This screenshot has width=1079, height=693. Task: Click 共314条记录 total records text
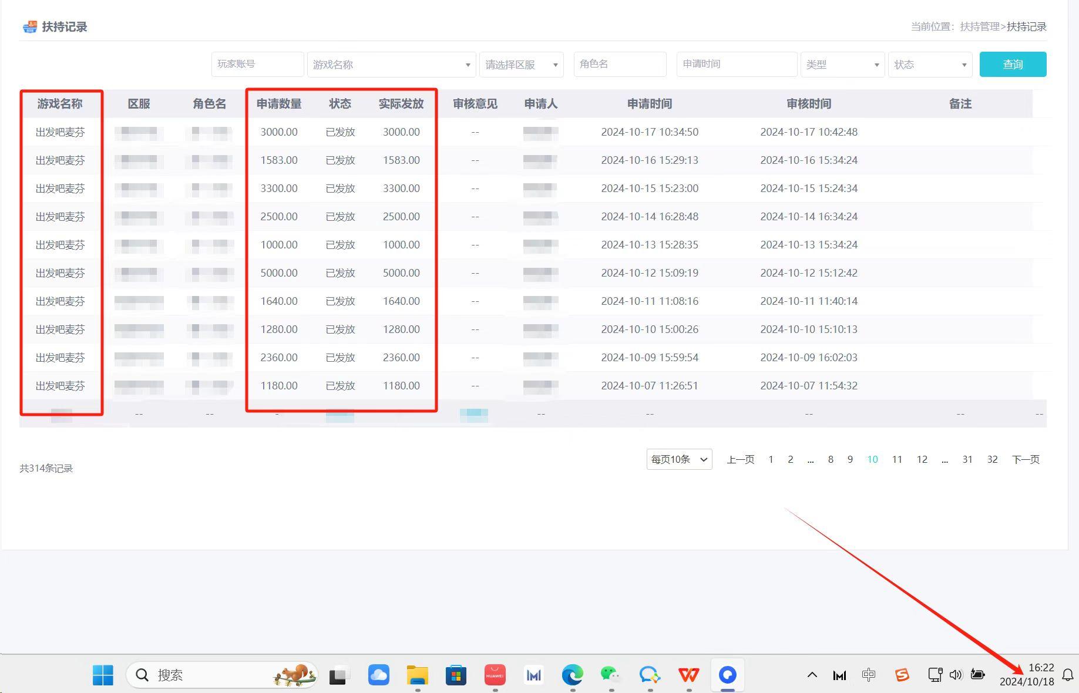tap(46, 468)
